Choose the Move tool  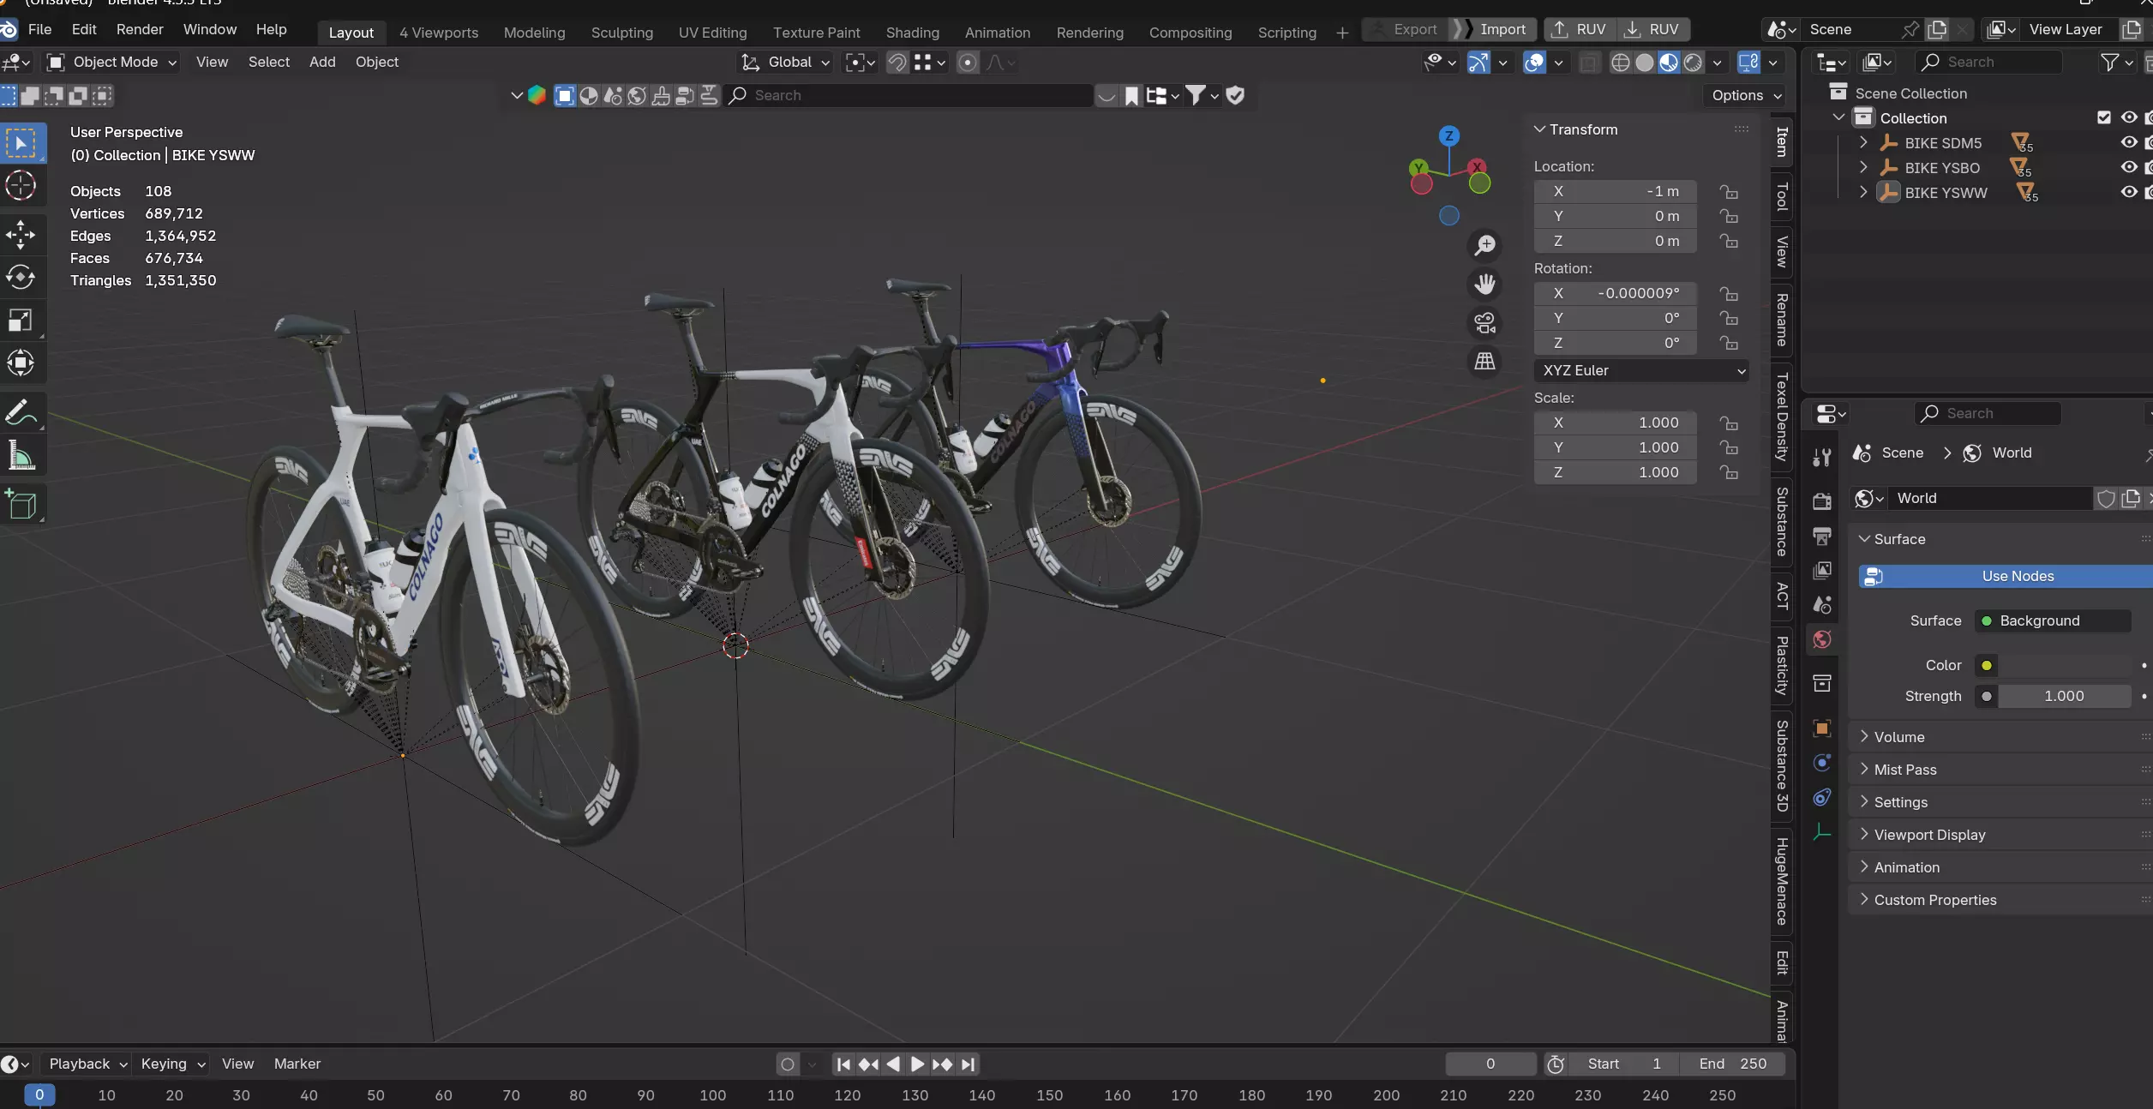[x=21, y=235]
